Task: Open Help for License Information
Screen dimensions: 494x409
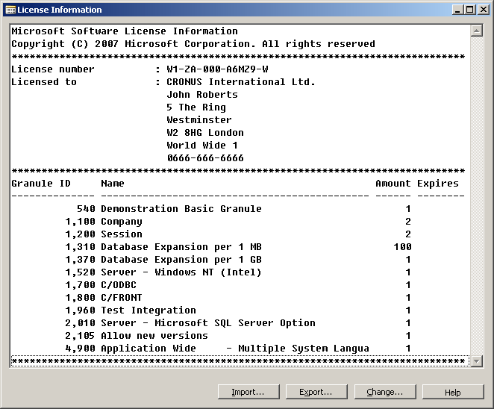Action: 453,392
